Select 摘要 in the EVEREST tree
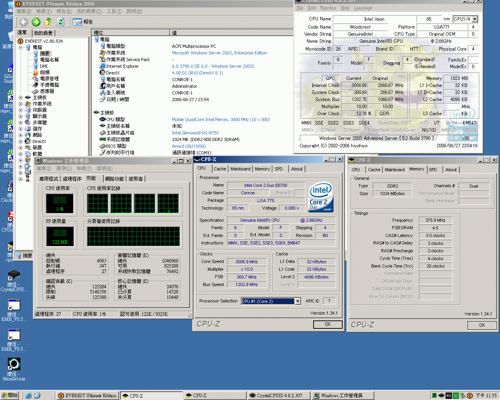 tap(45, 54)
